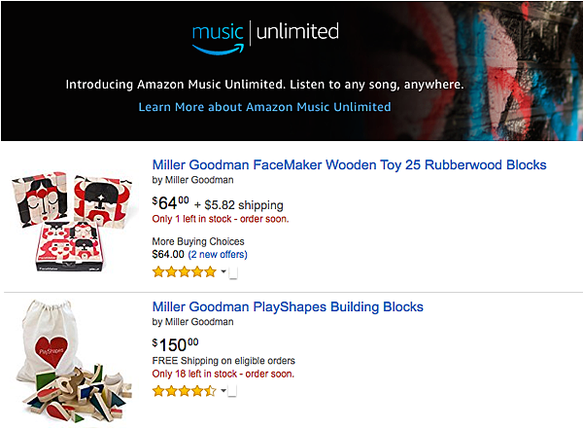Expand the FaceMaker rating dropdown arrow
Screen dimensions: 583x429
coord(223,271)
